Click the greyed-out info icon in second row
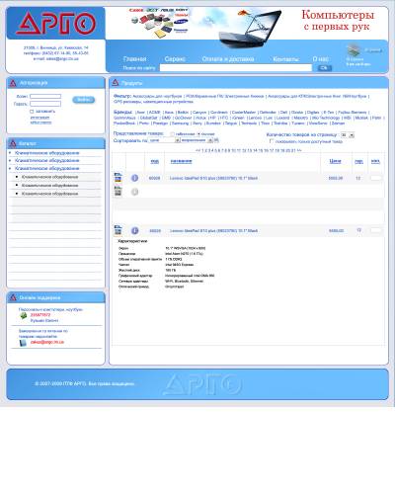 tap(134, 192)
